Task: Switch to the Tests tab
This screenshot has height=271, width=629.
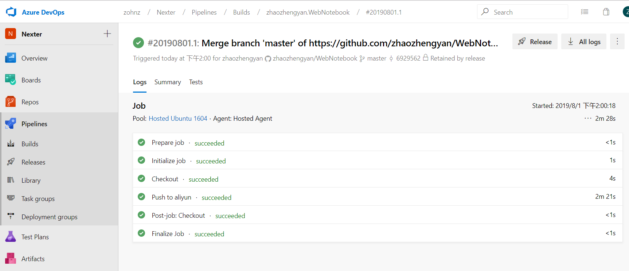Action: tap(196, 82)
